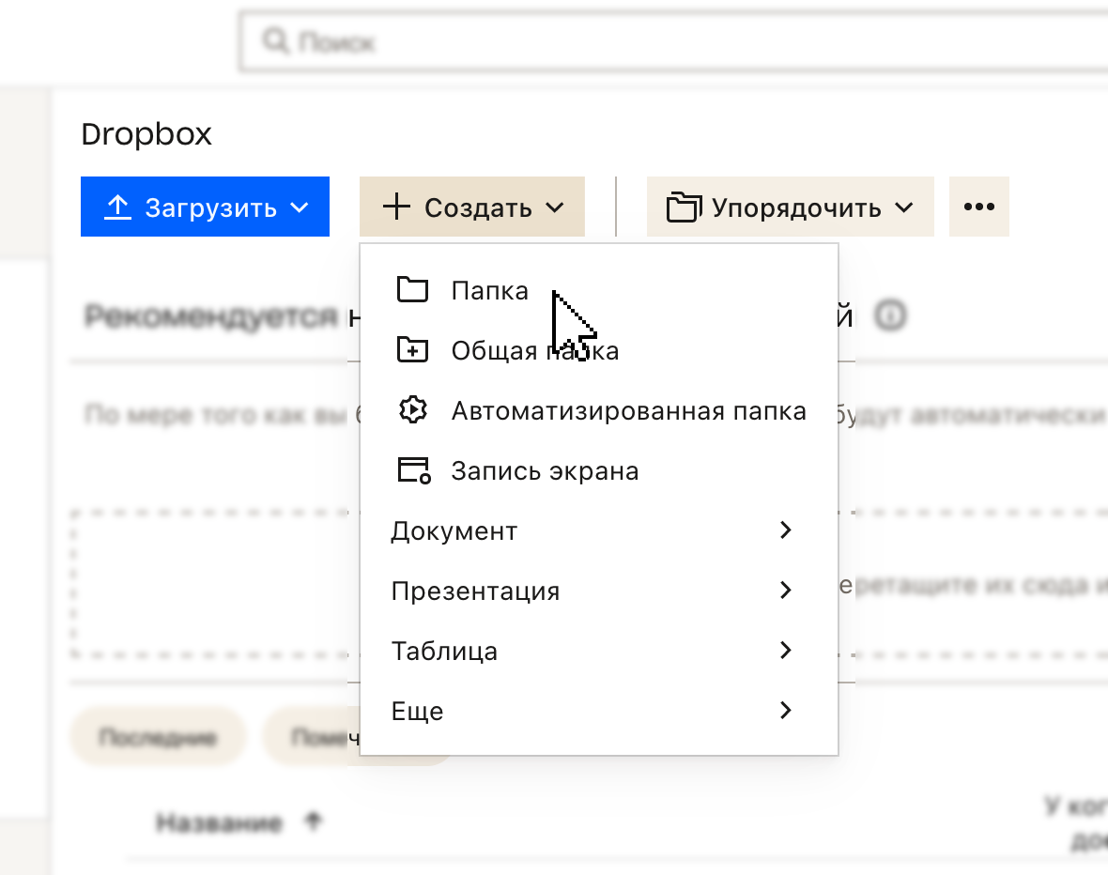Open the Презентация submenu

[x=598, y=591]
